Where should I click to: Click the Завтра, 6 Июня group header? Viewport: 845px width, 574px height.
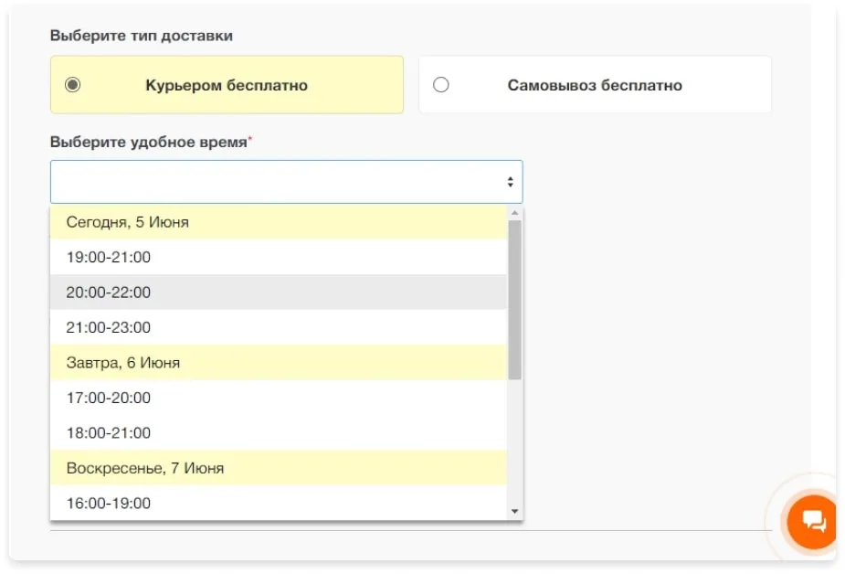(122, 363)
